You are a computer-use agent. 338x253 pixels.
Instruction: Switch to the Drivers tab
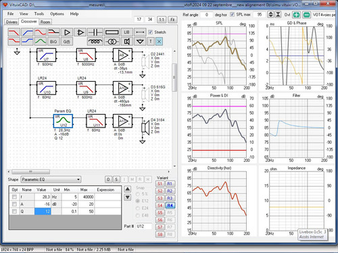tap(11, 22)
